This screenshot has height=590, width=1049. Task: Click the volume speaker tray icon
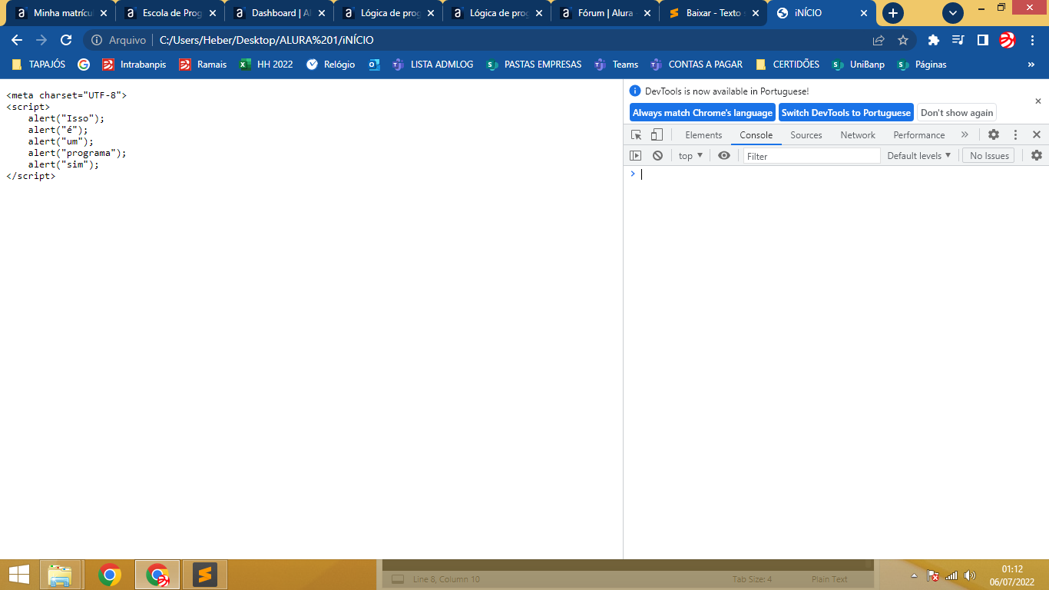coord(969,575)
